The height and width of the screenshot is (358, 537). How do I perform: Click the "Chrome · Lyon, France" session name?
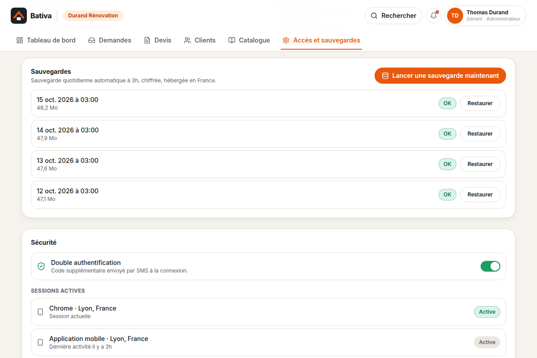[x=83, y=308]
